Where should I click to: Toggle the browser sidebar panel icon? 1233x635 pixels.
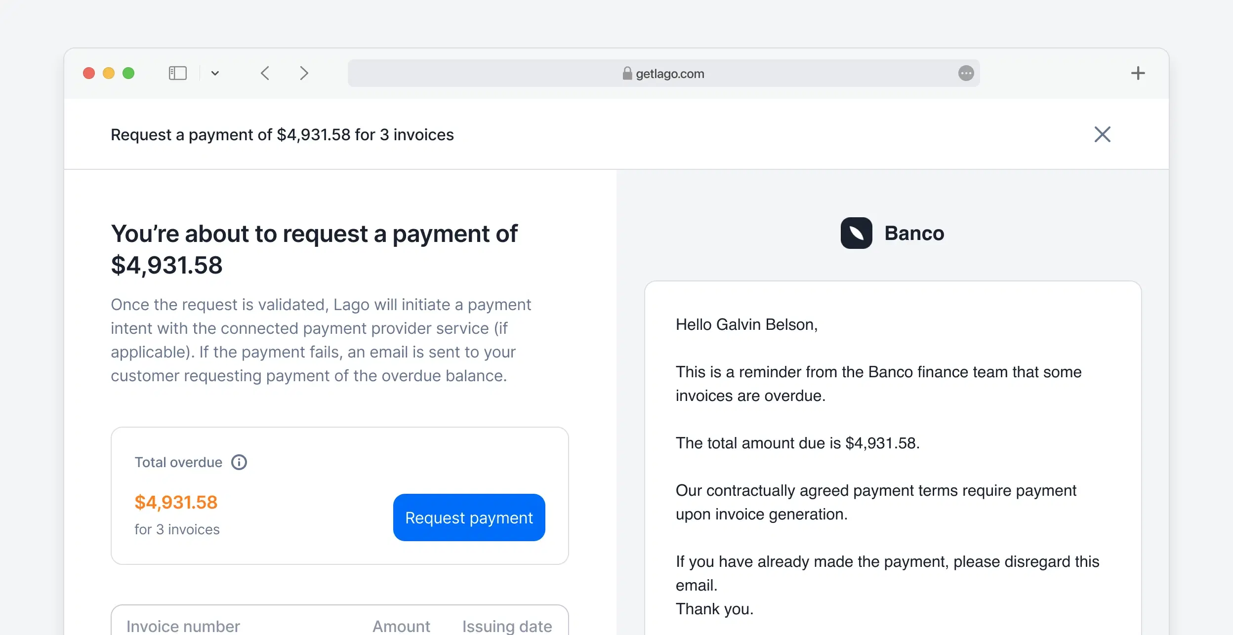point(177,73)
